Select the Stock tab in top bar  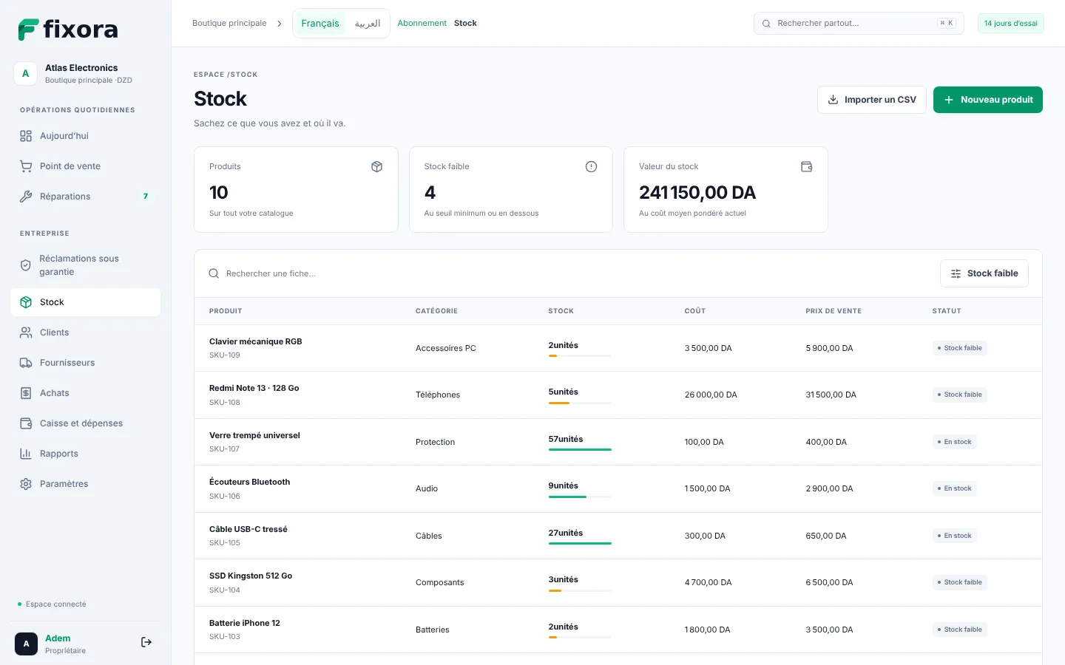pos(465,24)
